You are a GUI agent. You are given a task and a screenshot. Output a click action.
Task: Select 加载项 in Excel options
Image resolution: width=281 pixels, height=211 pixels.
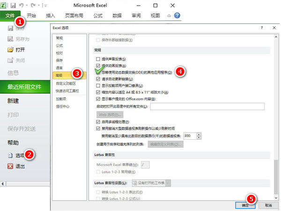coord(61,99)
